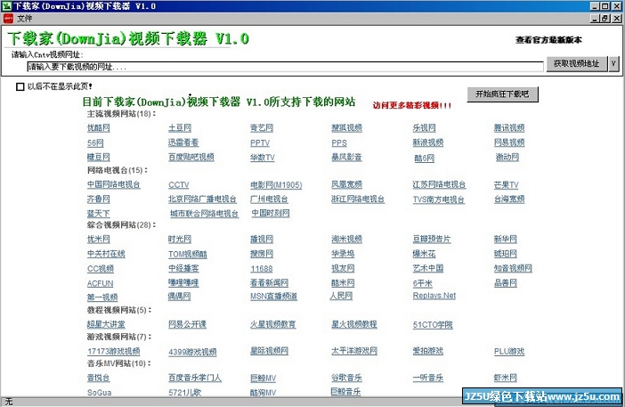625x407 pixels.
Task: Visit the 酷6网 link
Action: (425, 159)
